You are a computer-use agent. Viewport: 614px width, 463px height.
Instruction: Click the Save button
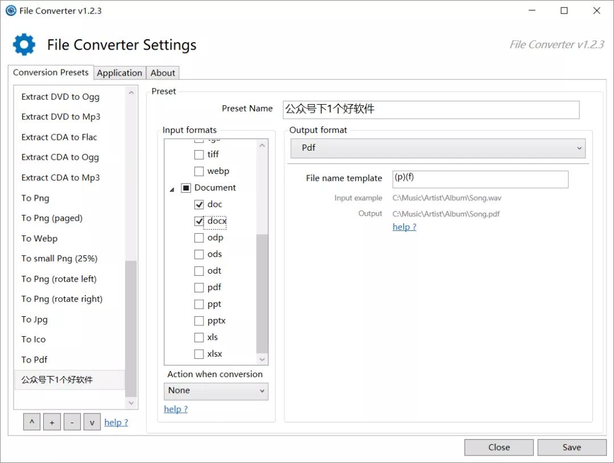[x=571, y=447]
